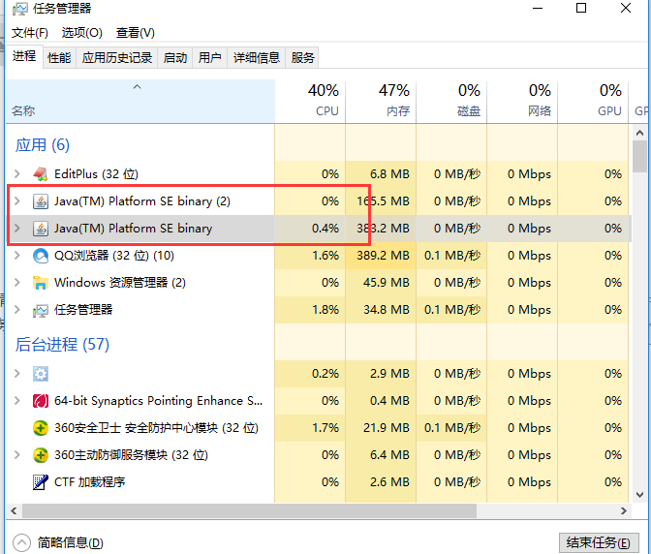Select the QQ浏览器 (32 位) (10) row name
651x554 pixels.
[x=114, y=256]
